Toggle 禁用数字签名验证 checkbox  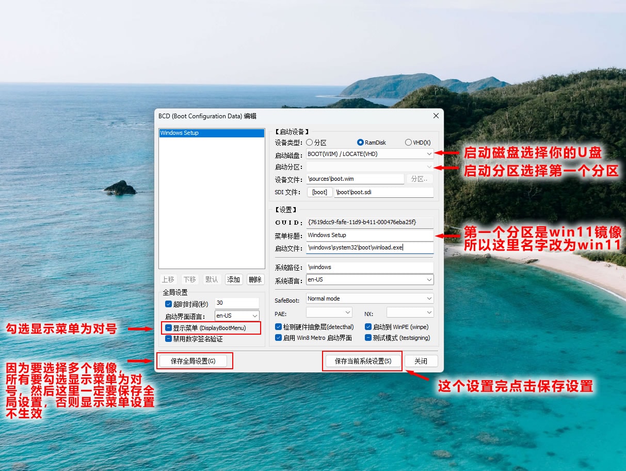pyautogui.click(x=168, y=339)
